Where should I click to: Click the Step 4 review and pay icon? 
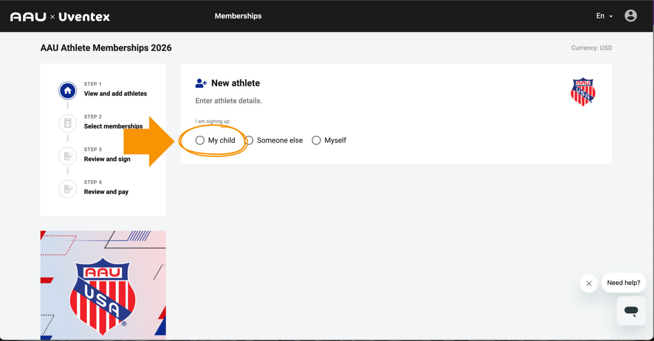pyautogui.click(x=68, y=189)
